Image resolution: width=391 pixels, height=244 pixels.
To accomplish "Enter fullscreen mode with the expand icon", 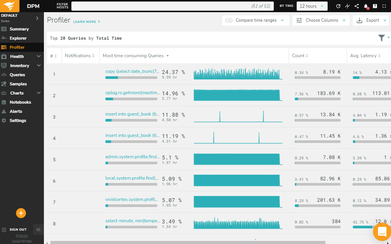I will (385, 6).
